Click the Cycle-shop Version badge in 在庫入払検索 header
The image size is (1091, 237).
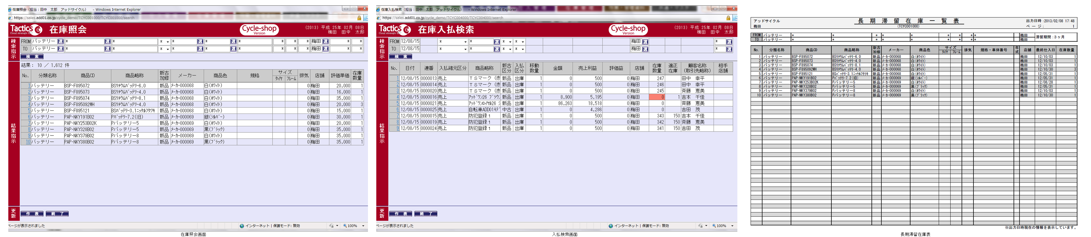coord(628,29)
